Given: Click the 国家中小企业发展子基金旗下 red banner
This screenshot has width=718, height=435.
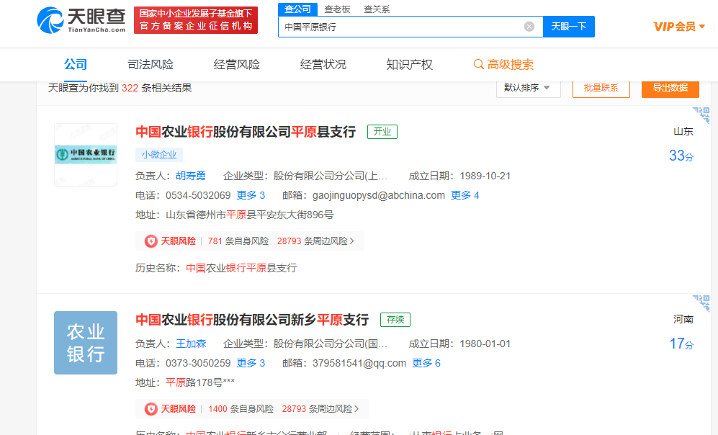Looking at the screenshot, I should tap(196, 20).
